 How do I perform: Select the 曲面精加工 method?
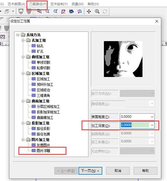[x=45, y=118]
